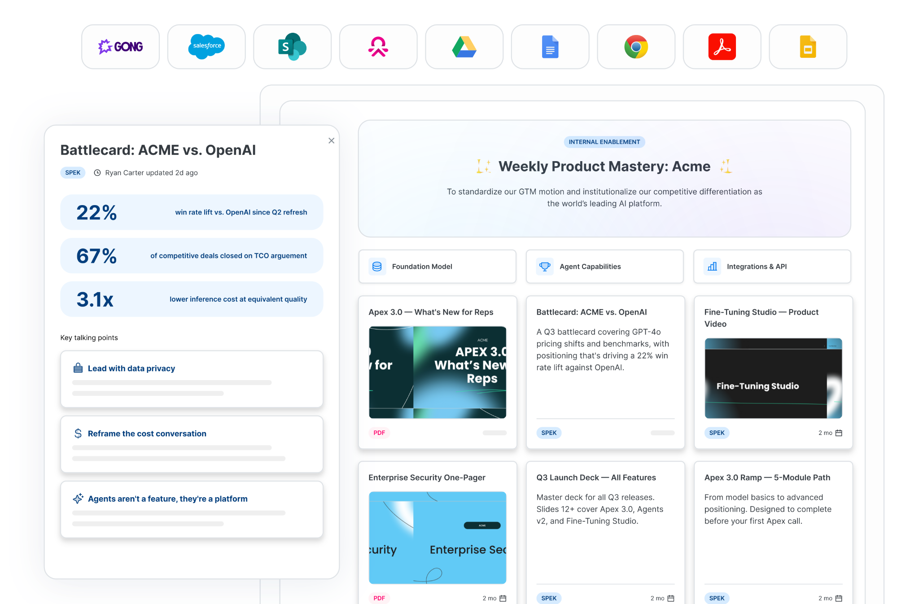Image resolution: width=919 pixels, height=604 pixels.
Task: Choose the Google Drive icon
Action: pos(464,47)
